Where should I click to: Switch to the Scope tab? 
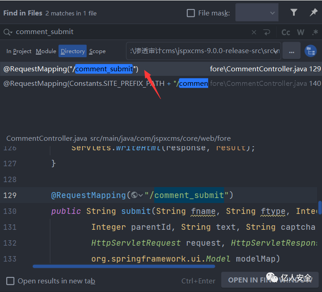tap(98, 51)
